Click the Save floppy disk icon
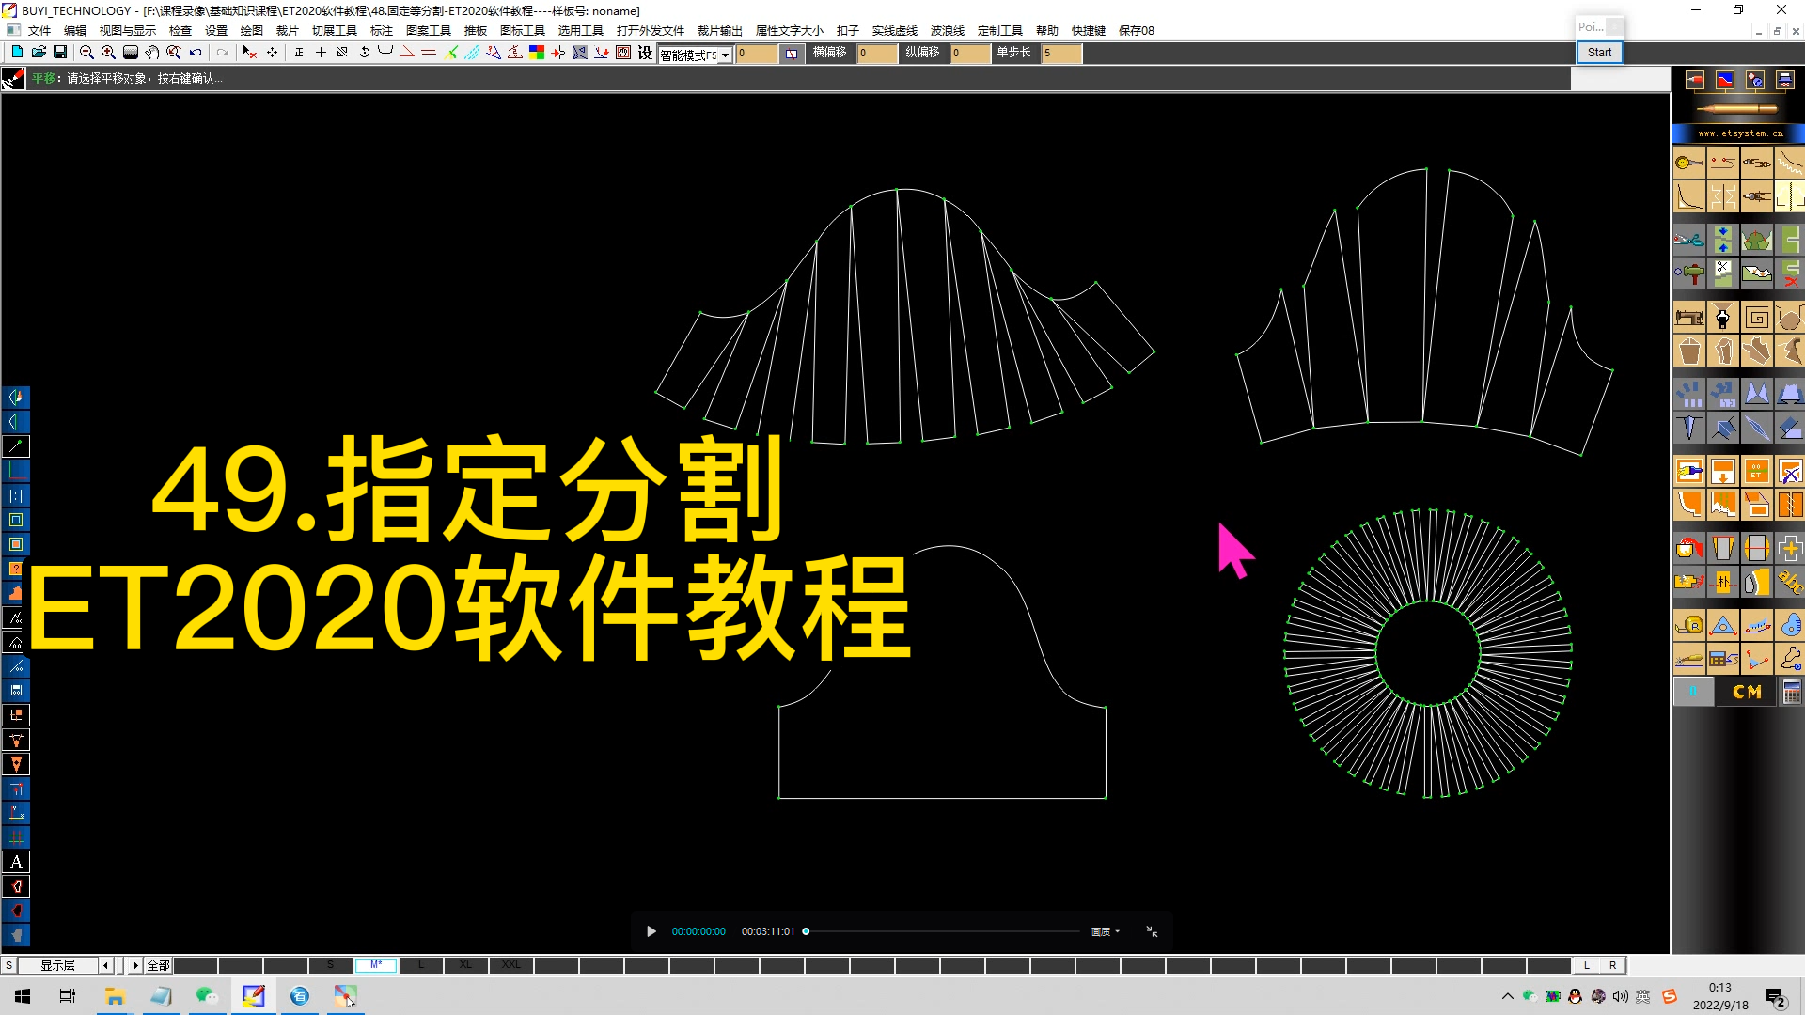The image size is (1805, 1015). tap(60, 53)
